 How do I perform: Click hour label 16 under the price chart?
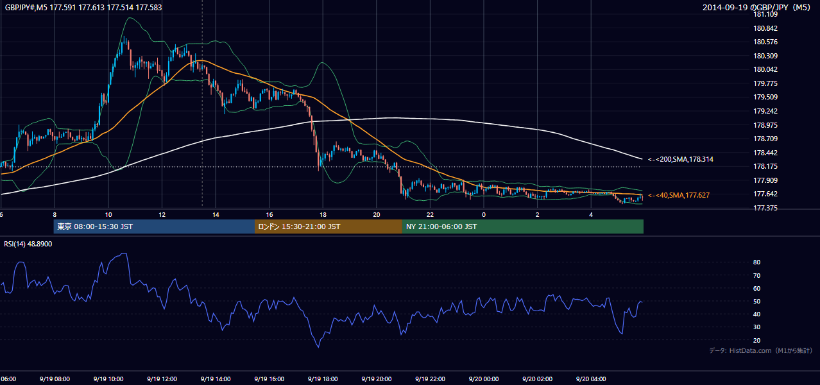269,215
